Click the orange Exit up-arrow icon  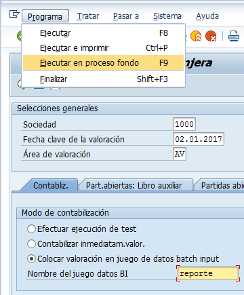coord(196,36)
